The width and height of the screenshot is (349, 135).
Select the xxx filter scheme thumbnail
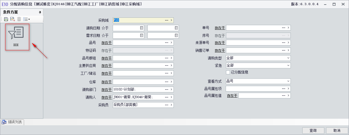click(17, 37)
